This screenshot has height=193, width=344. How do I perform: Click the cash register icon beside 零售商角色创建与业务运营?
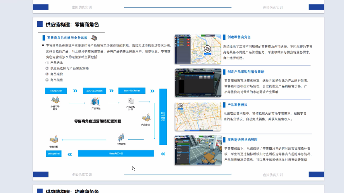click(95, 37)
